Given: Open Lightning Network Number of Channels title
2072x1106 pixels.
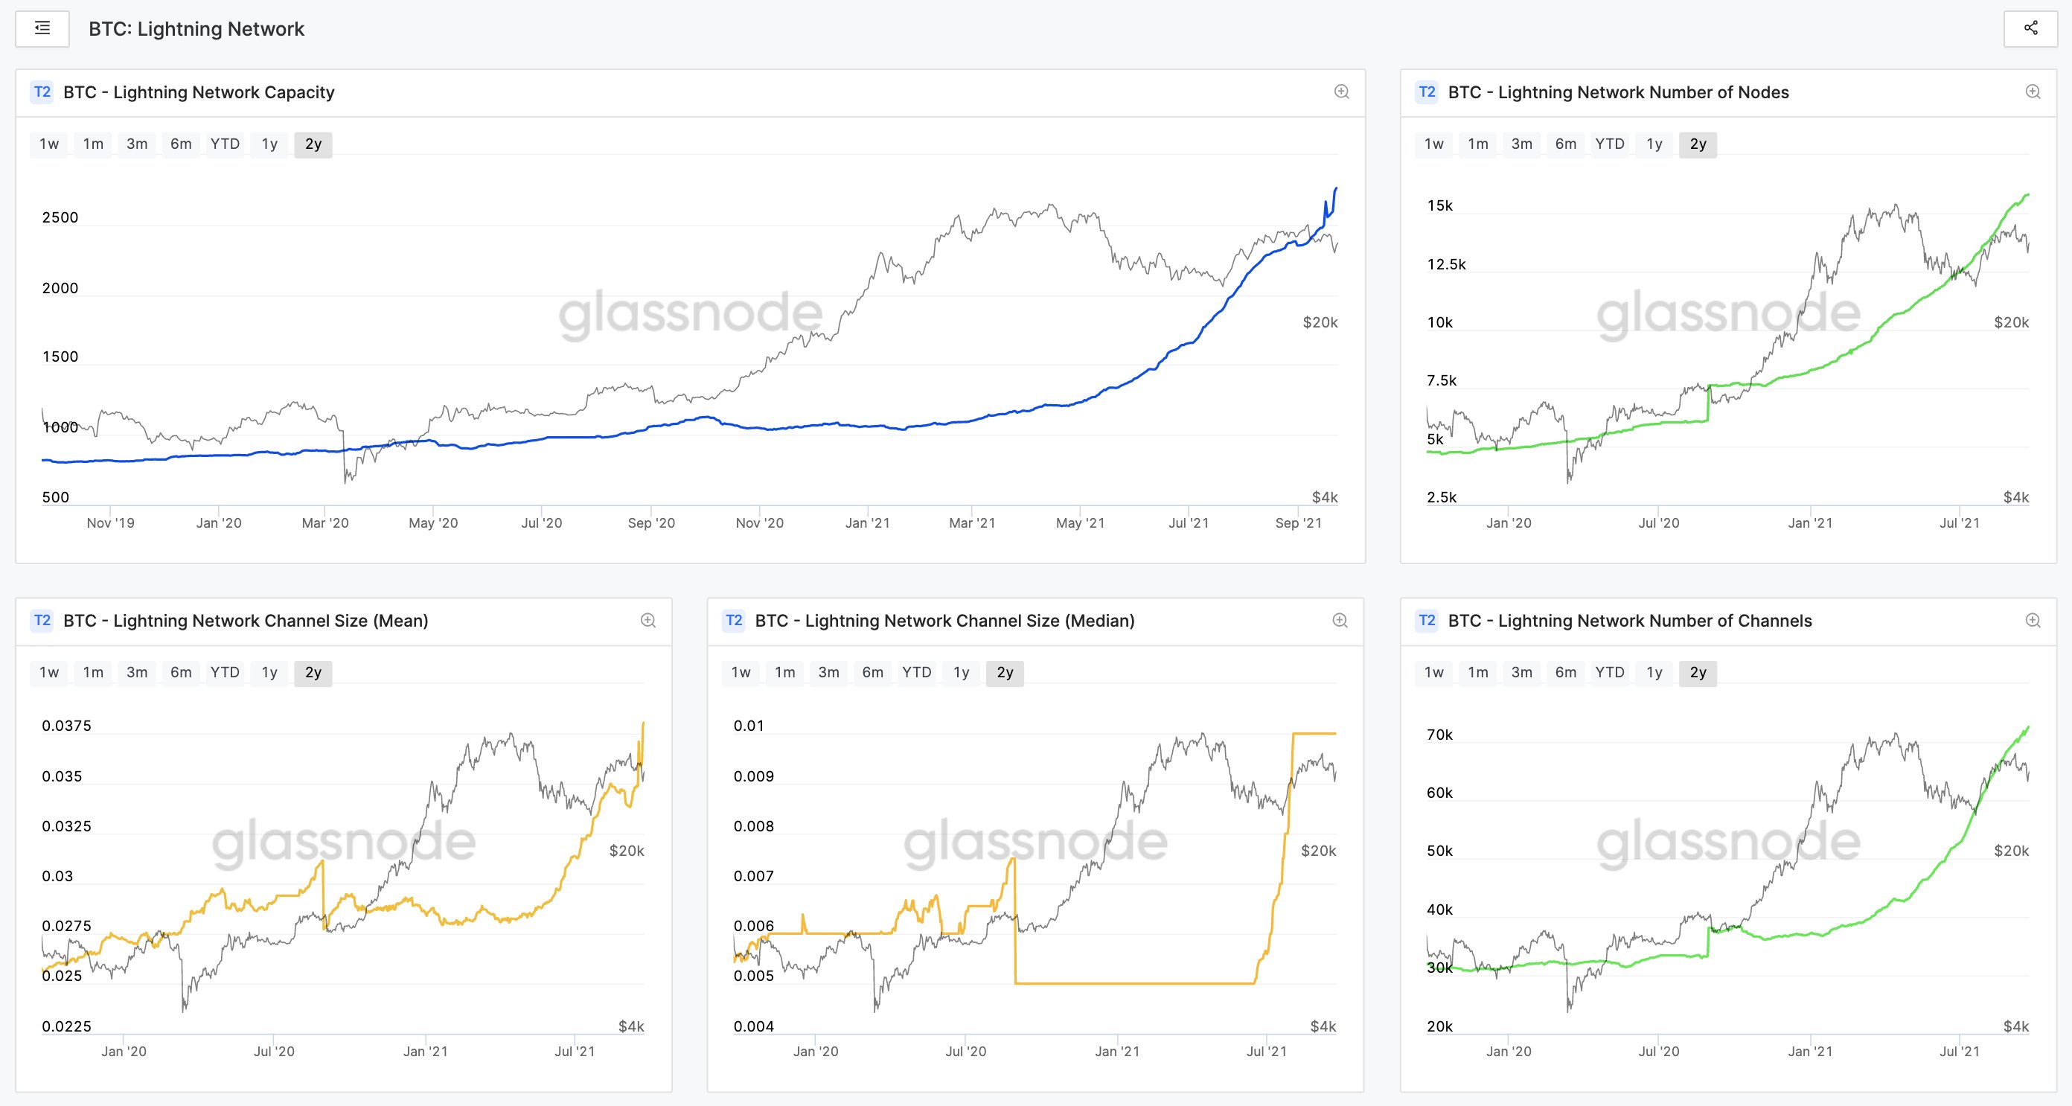Looking at the screenshot, I should (1630, 621).
